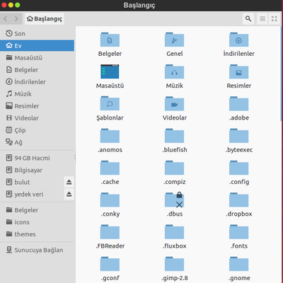
Task: Eject the yedek veri drive
Action: (69, 194)
